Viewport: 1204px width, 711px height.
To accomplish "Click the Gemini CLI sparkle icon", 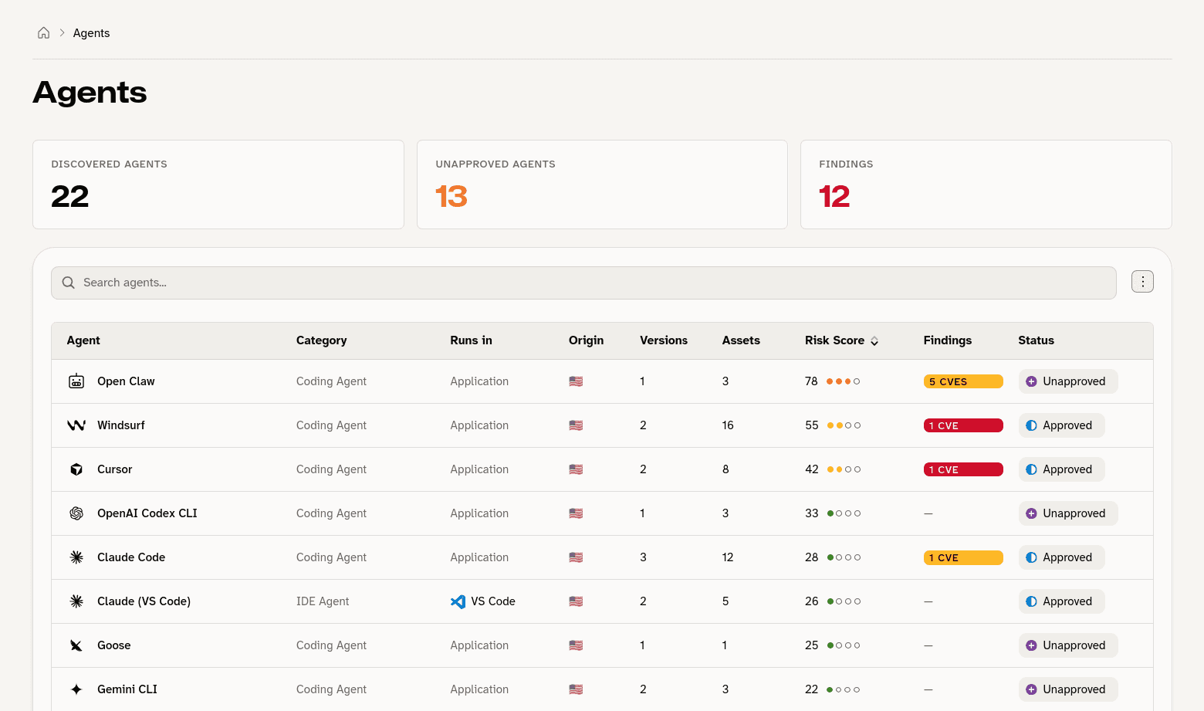I will pyautogui.click(x=76, y=689).
